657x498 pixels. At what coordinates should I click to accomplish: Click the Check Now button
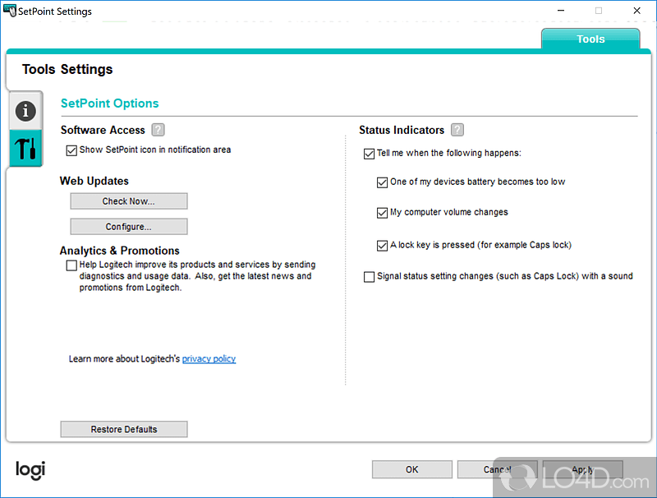[x=129, y=201]
